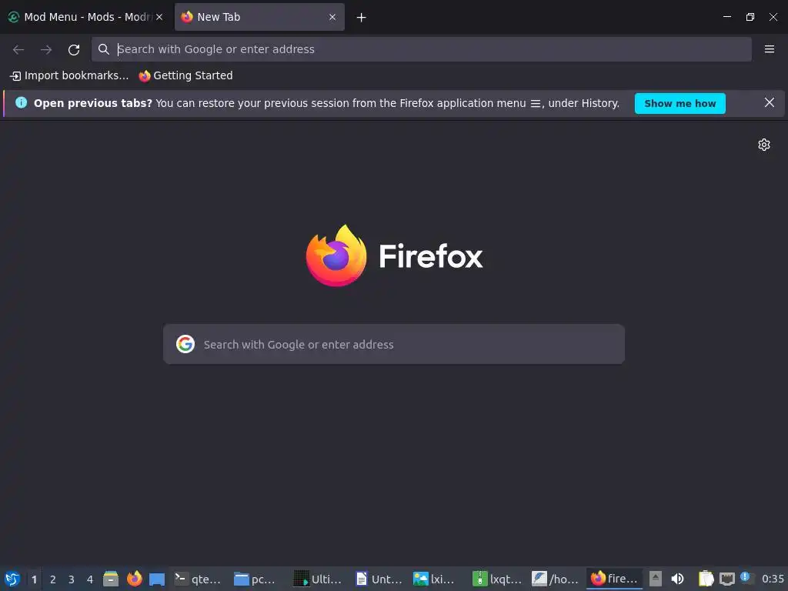
Task: Click the 0:35 panel clock
Action: point(773,579)
